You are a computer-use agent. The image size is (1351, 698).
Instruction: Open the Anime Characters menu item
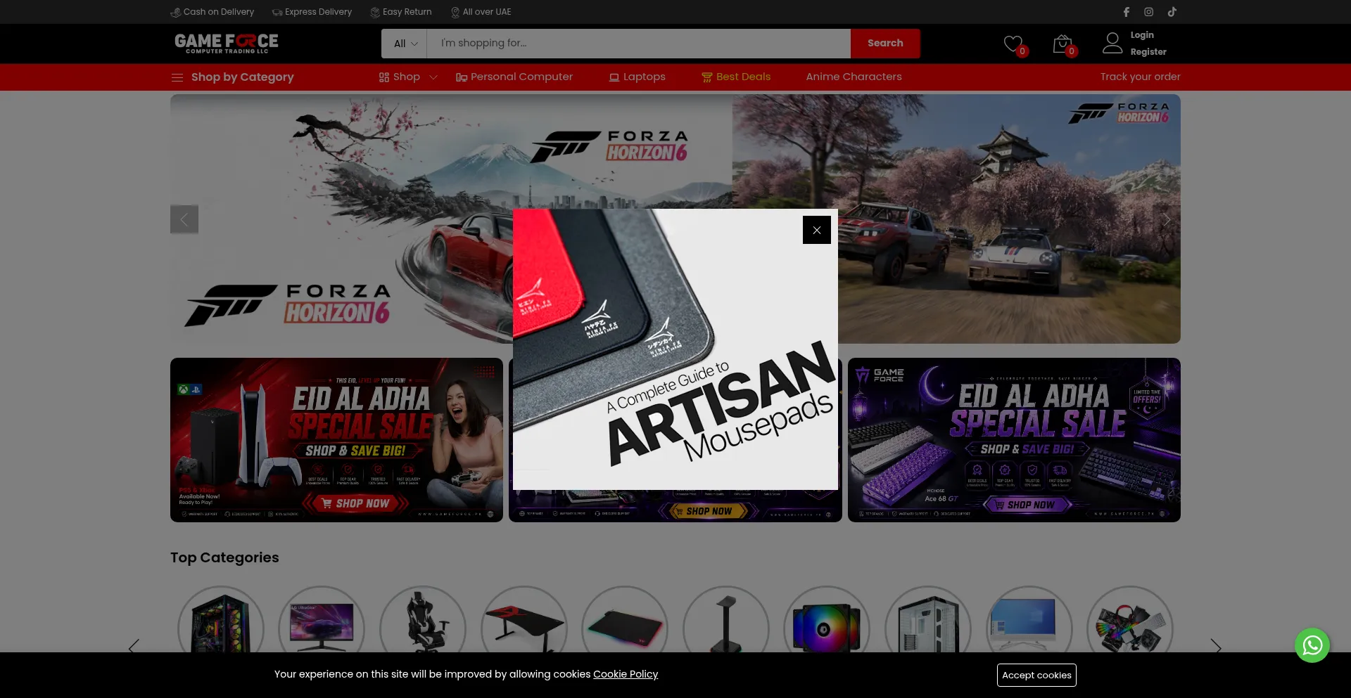click(x=854, y=77)
